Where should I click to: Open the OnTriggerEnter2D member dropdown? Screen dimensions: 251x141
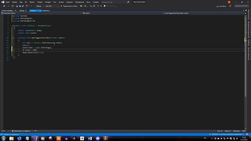coord(204,13)
